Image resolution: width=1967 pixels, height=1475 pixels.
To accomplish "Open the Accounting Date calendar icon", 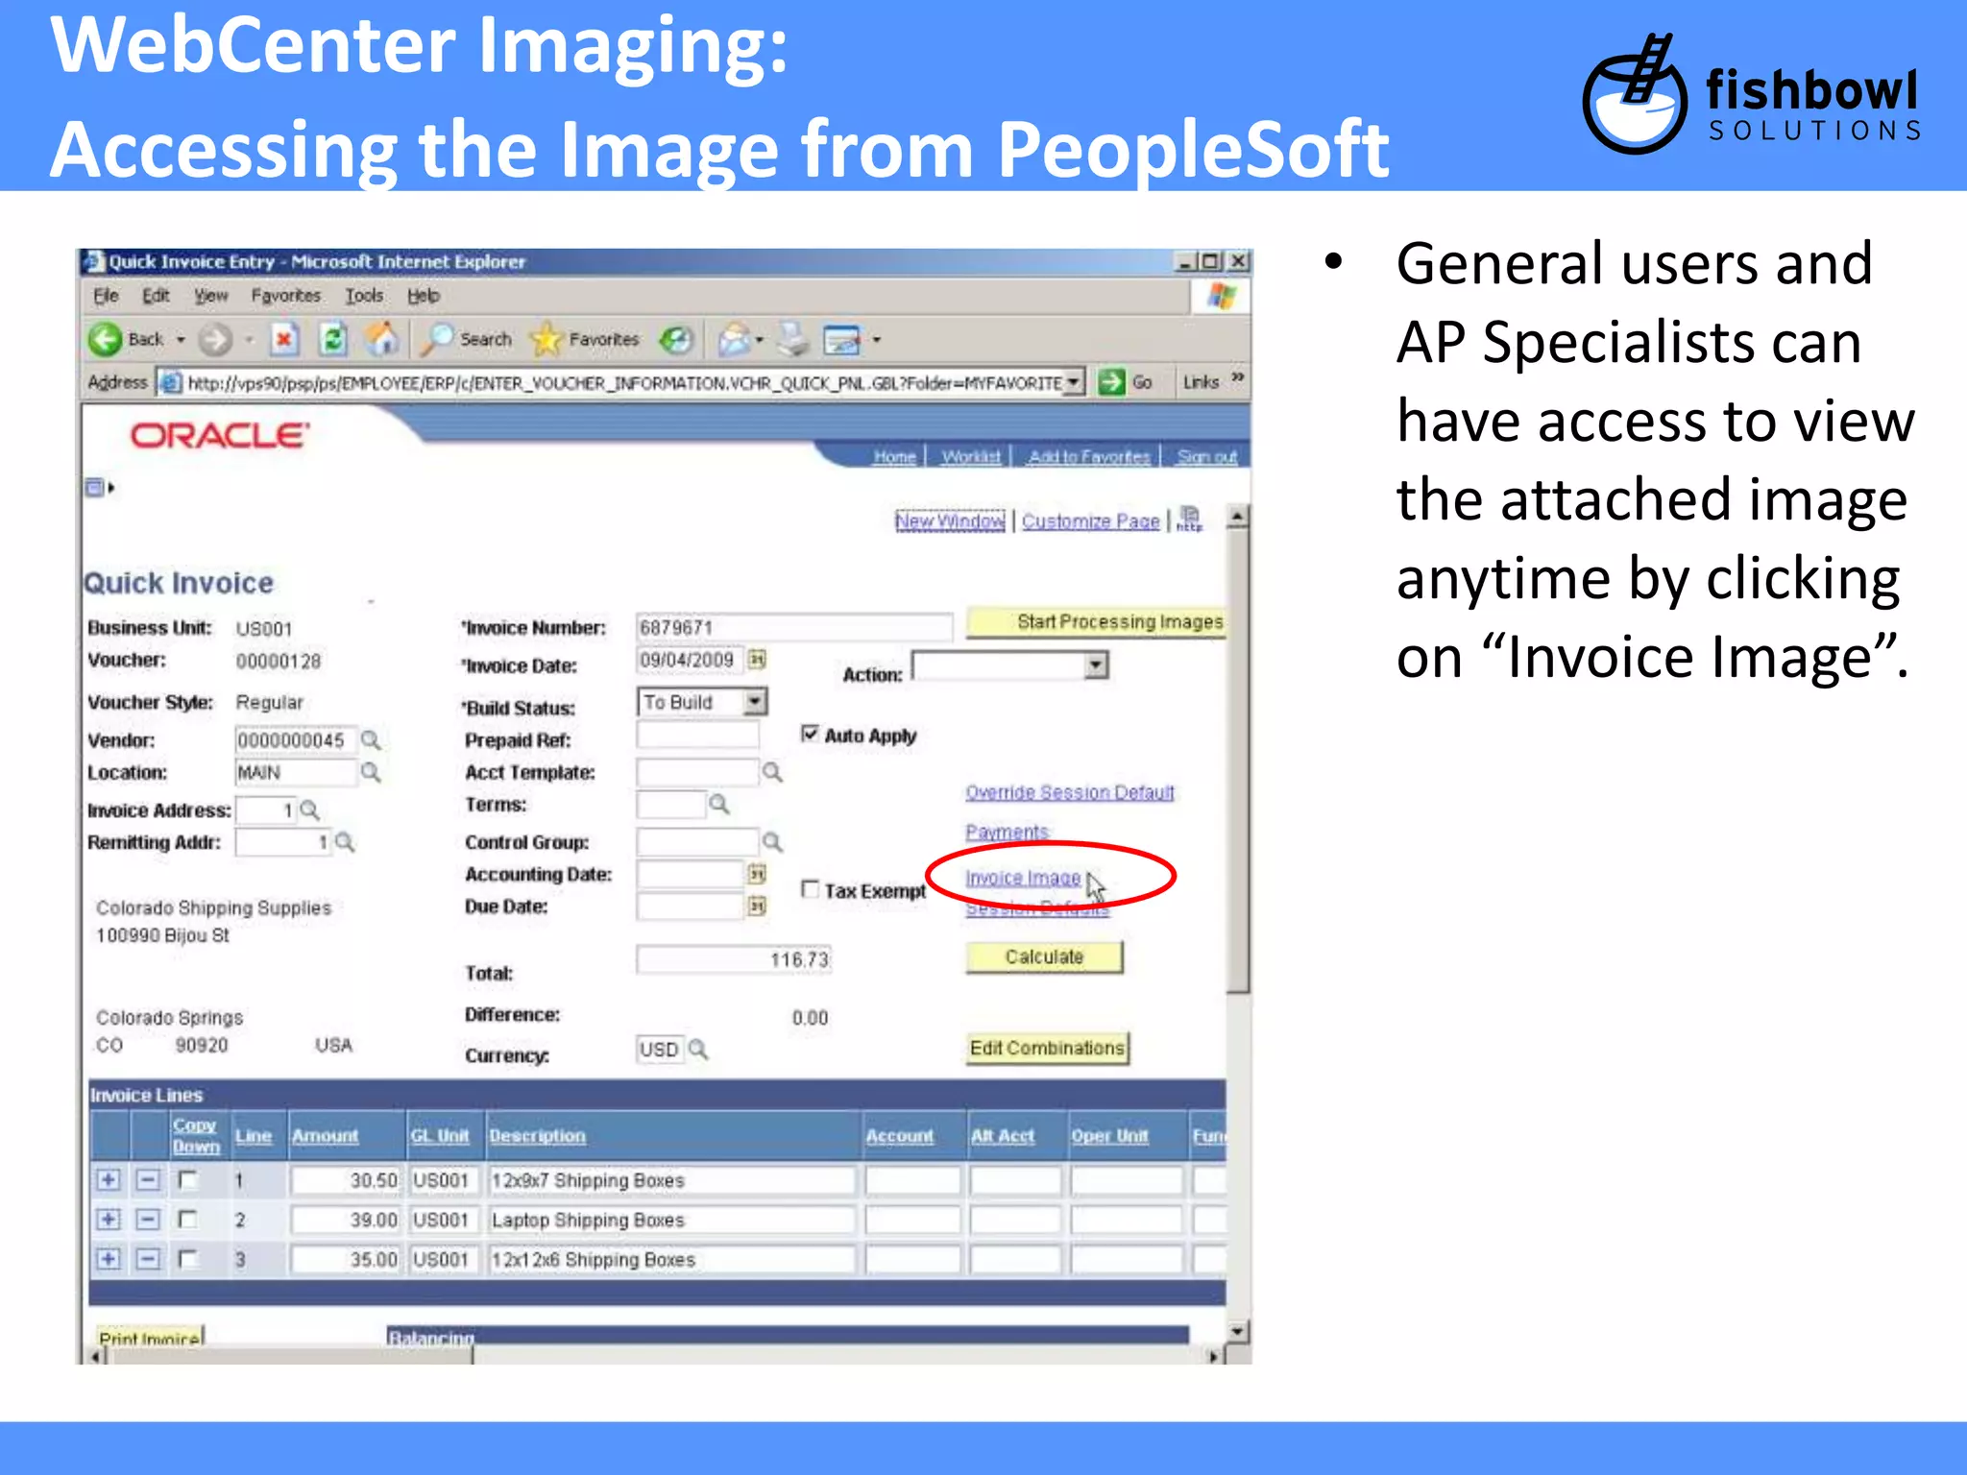I will tap(757, 874).
